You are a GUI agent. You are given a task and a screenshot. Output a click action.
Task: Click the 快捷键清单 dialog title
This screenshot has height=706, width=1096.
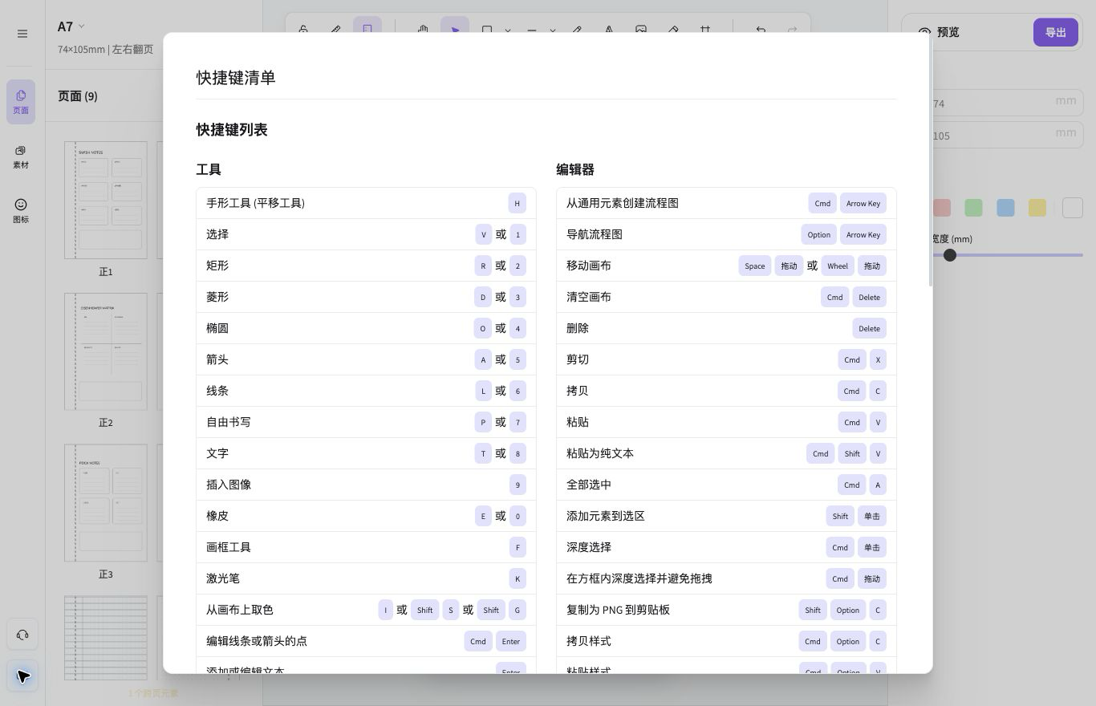pyautogui.click(x=236, y=77)
